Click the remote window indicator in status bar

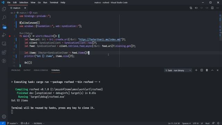(x=3, y=123)
